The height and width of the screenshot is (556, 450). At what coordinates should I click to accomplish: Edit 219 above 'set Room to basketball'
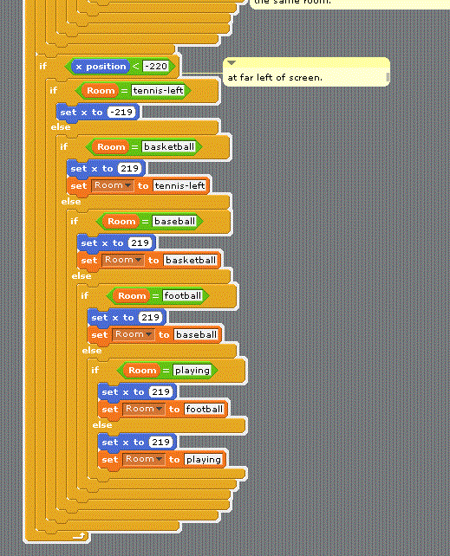tap(140, 243)
